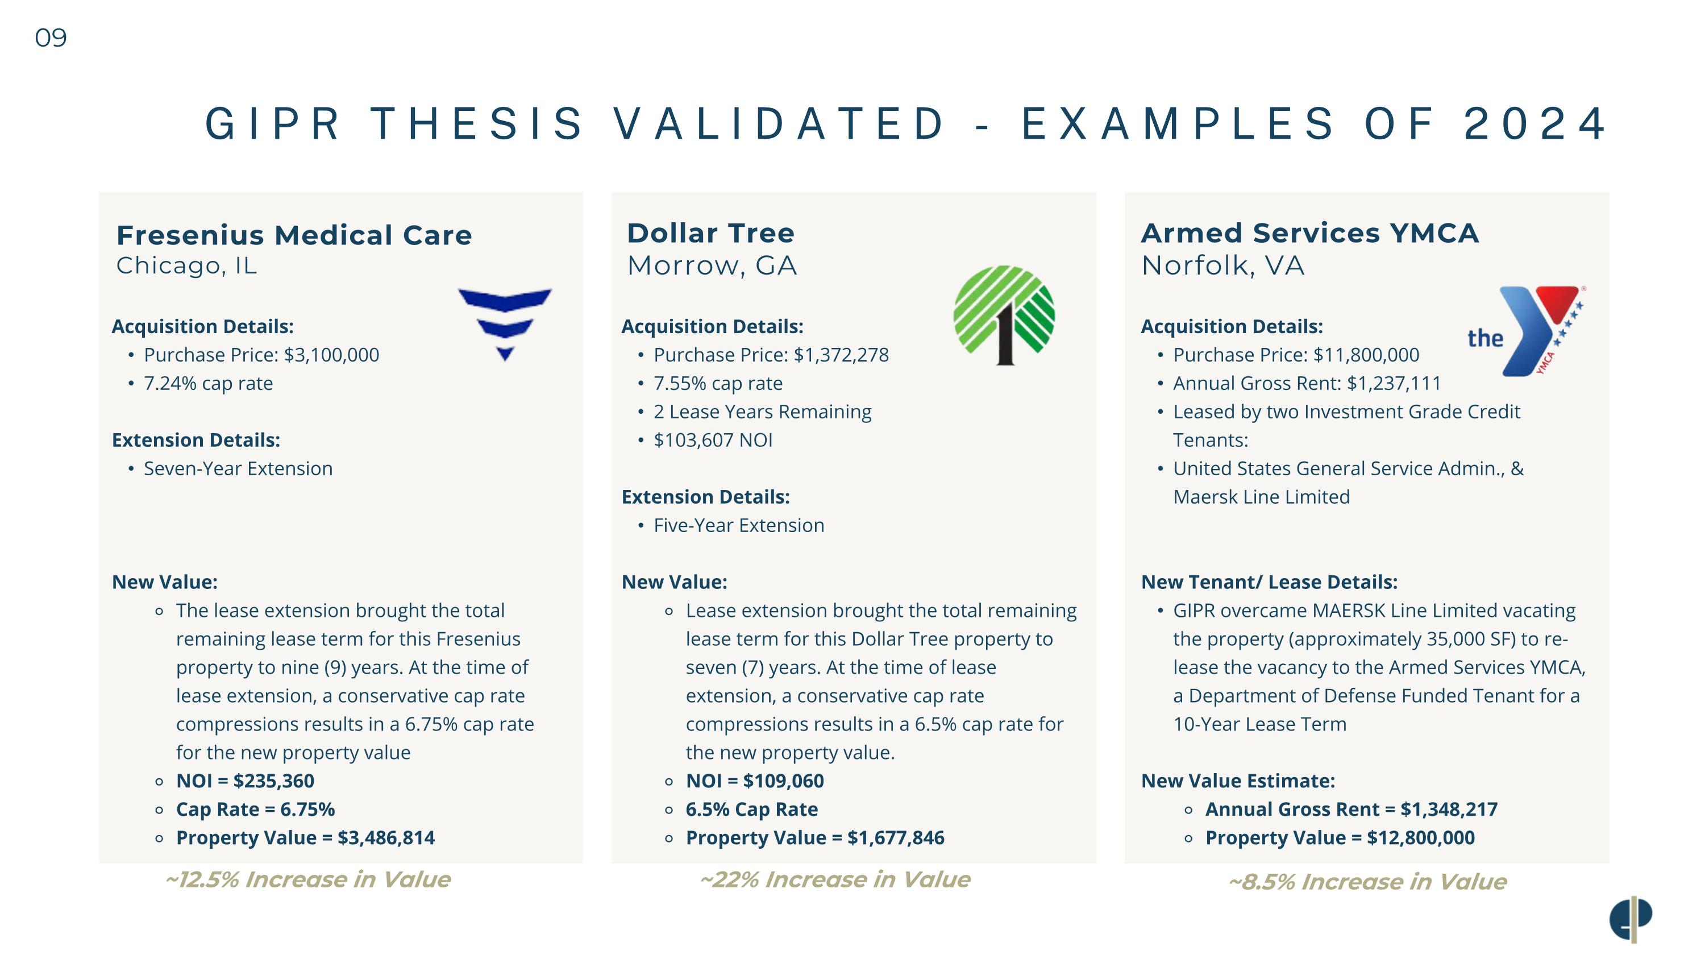This screenshot has width=1705, height=959.
Task: Select the Armed Services YMCA heading
Action: 1310,233
